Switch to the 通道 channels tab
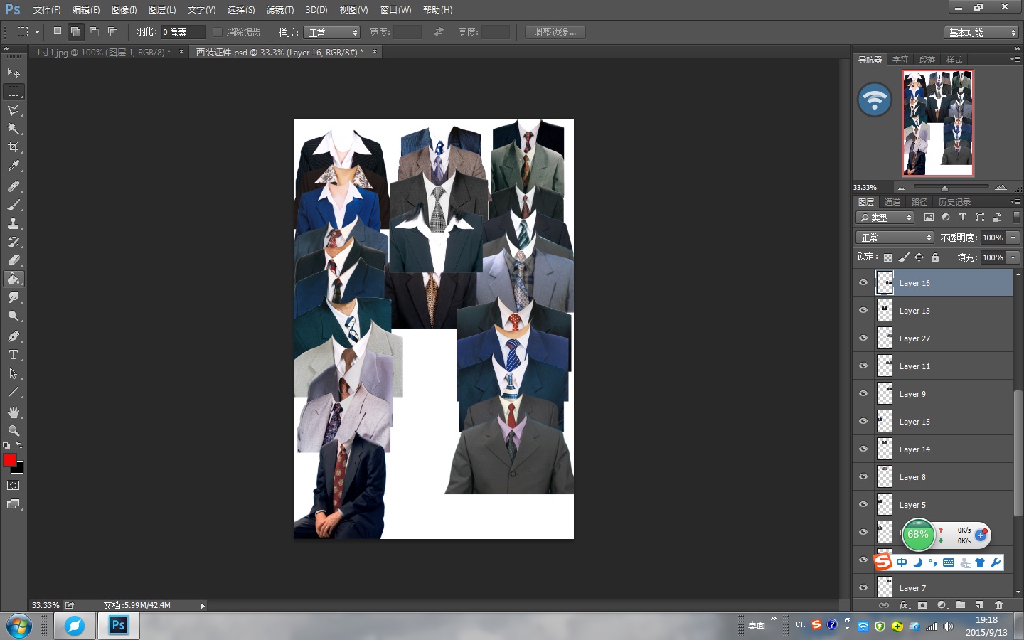Screen dimensions: 1024x640 click(x=892, y=202)
